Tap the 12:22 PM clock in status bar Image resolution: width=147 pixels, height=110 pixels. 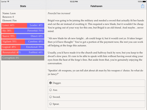point(74,2)
